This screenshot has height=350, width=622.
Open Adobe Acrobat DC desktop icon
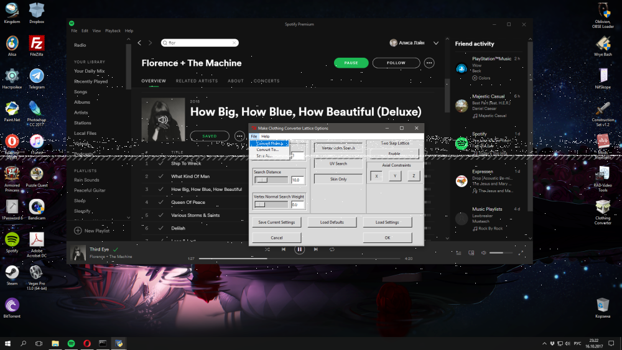(x=37, y=244)
